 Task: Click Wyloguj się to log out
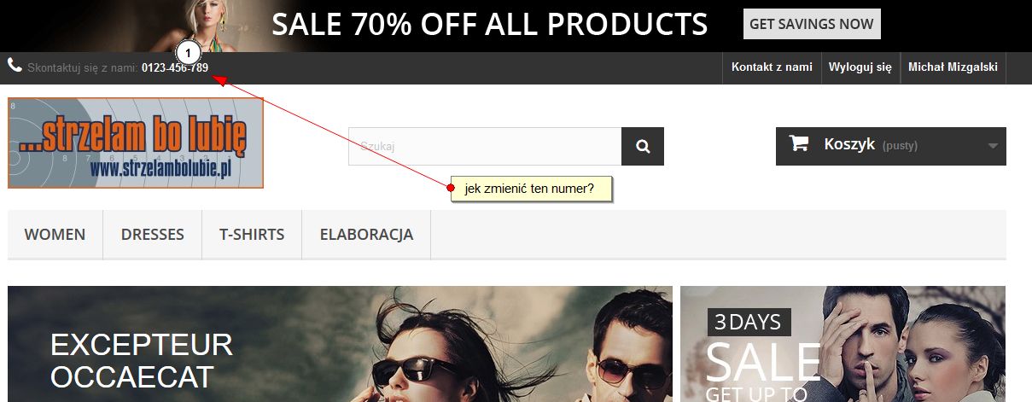point(860,67)
